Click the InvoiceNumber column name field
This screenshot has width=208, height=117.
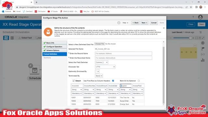89,86
